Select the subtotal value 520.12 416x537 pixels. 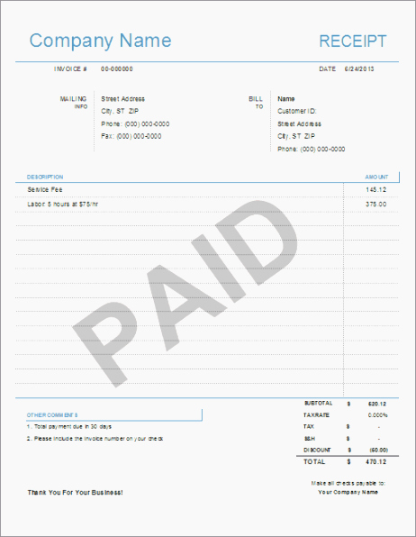[377, 405]
